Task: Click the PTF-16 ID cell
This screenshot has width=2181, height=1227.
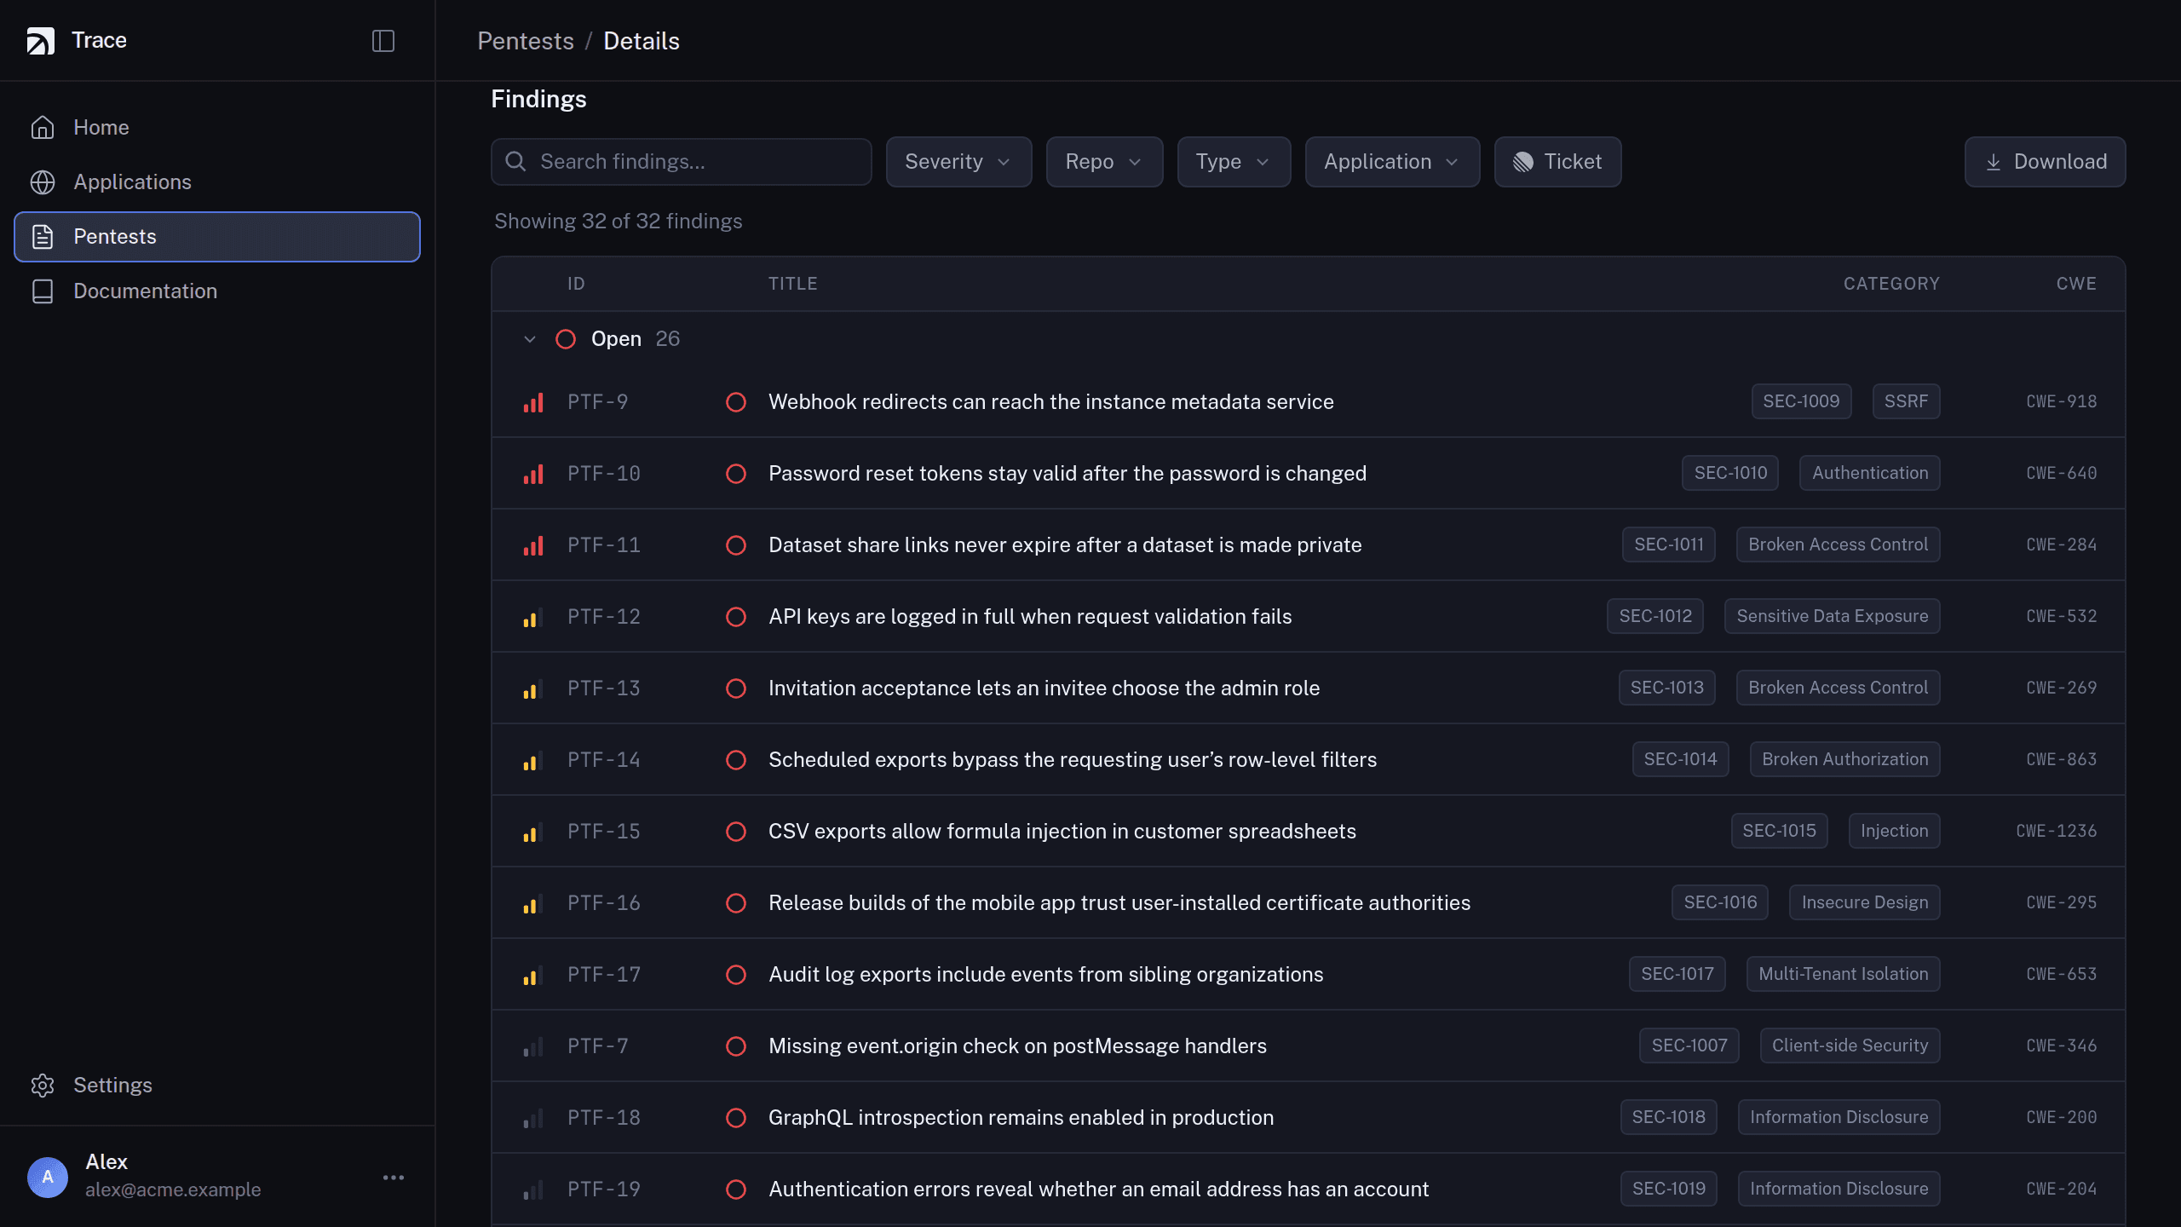Action: point(604,903)
